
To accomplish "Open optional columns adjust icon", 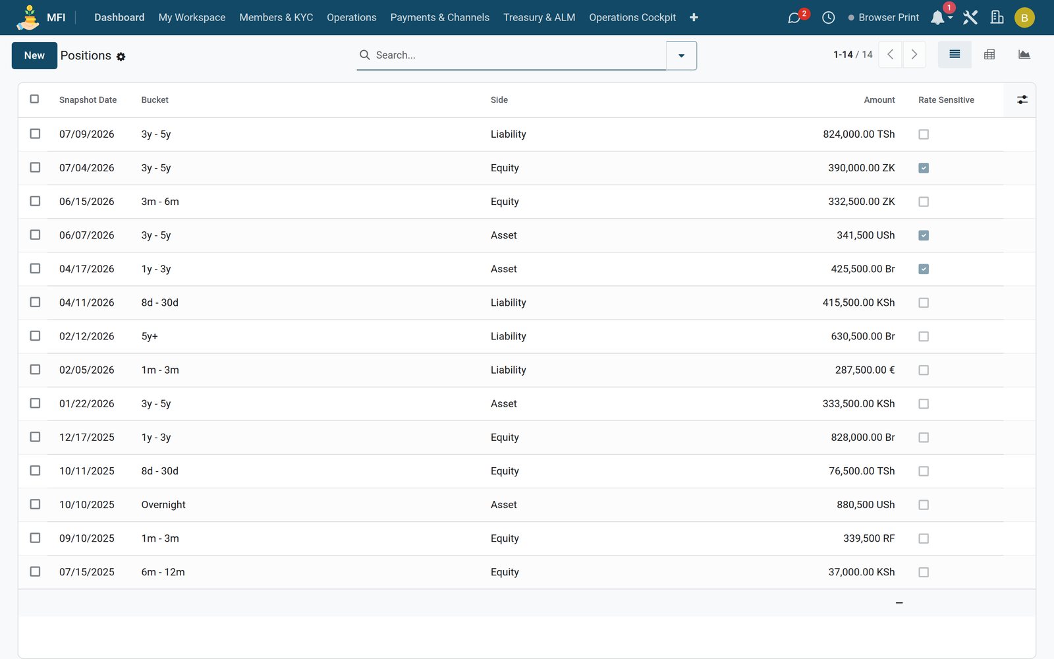I will (1022, 100).
